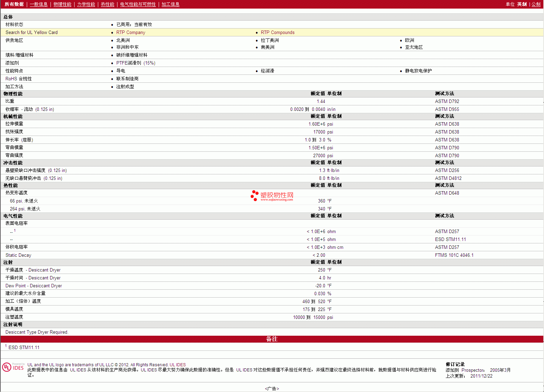Image resolution: width=544 pixels, height=392 pixels.
Task: Switch to 电气性能与可燃性 tab
Action: (x=138, y=4)
